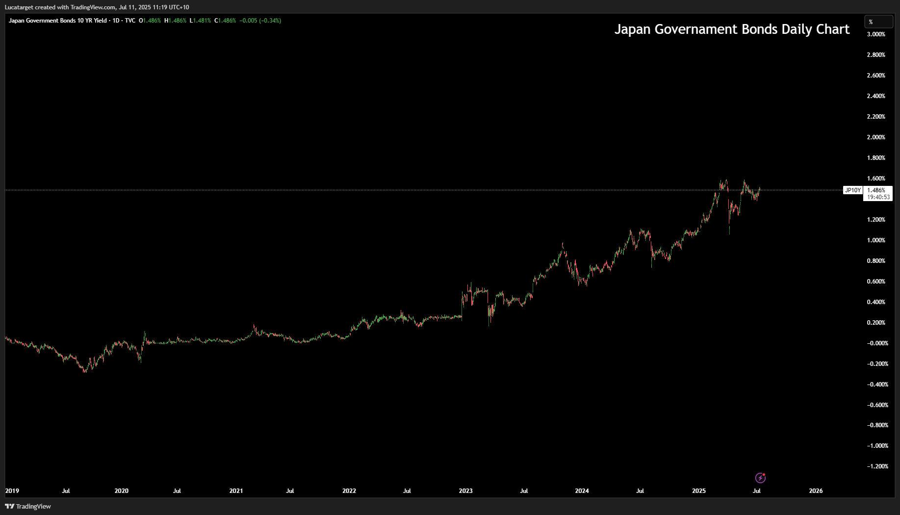
Task: Click the −1.200% level on price scale
Action: tap(877, 466)
